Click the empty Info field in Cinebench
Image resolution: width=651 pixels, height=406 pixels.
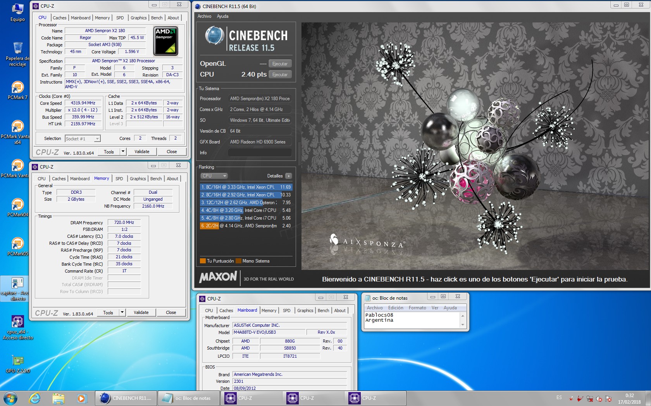(x=260, y=153)
